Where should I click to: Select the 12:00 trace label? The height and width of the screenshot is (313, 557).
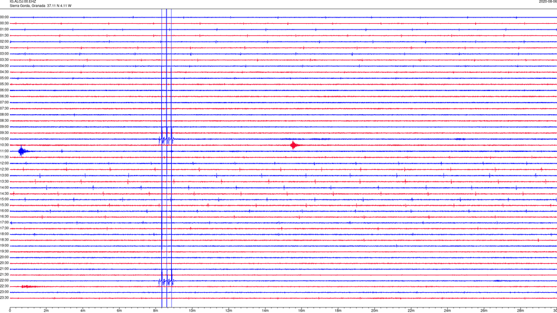4,163
